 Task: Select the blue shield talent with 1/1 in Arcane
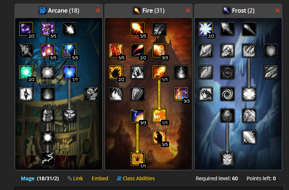70,72
